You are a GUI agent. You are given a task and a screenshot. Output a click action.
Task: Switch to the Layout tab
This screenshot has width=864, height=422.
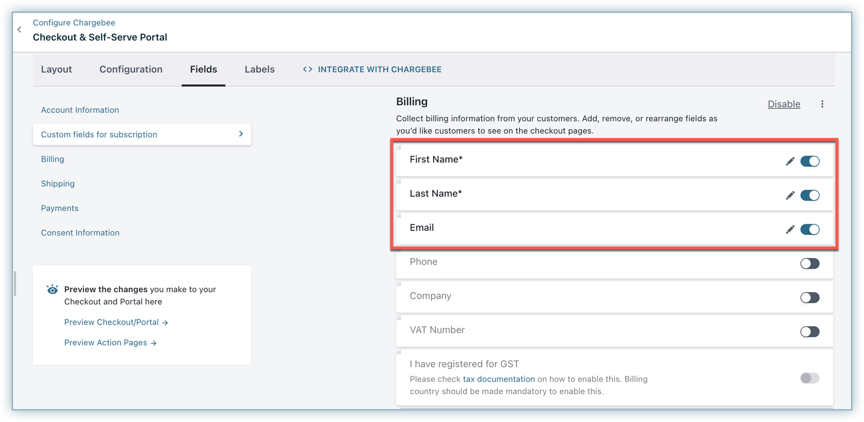coord(56,69)
